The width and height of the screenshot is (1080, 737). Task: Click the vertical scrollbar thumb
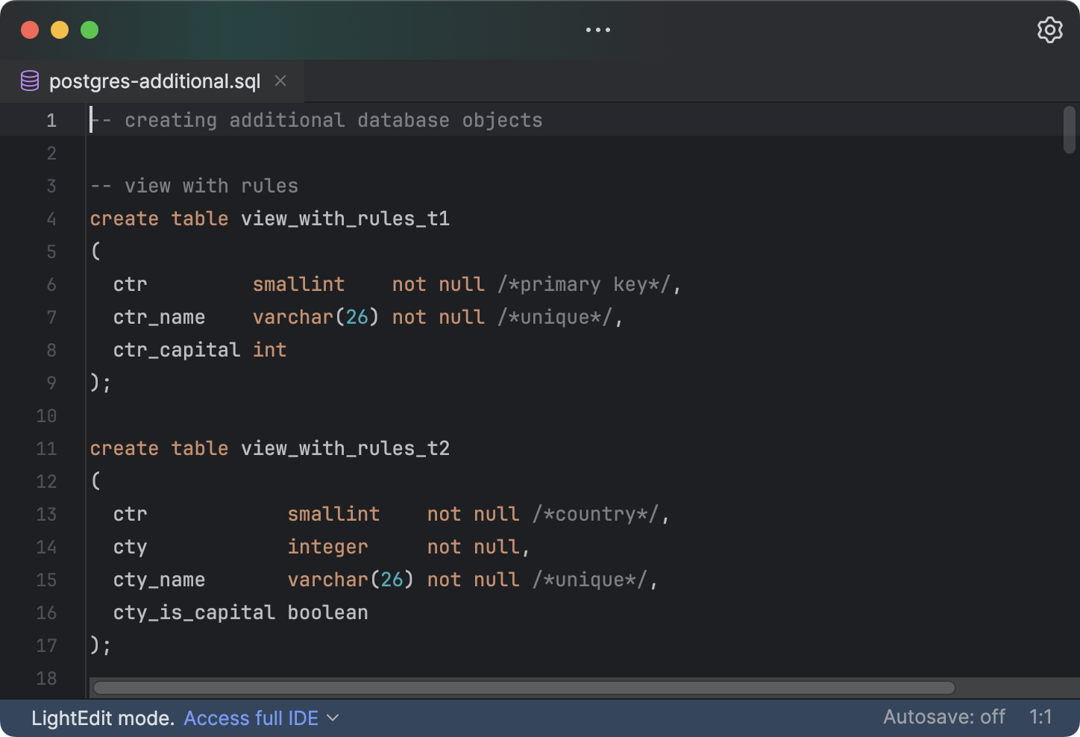[x=1070, y=130]
